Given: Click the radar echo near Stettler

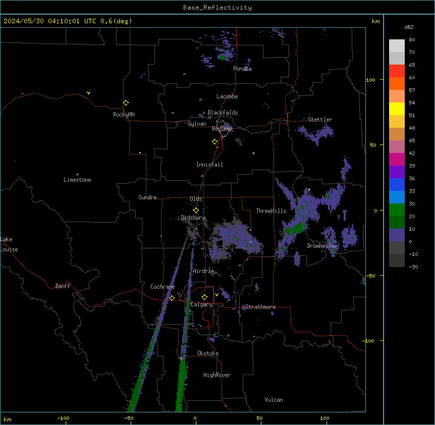Looking at the screenshot, I should (x=316, y=133).
